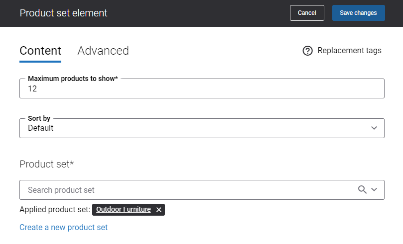This screenshot has width=403, height=244.
Task: Open the Replacement tags text link
Action: pyautogui.click(x=349, y=51)
